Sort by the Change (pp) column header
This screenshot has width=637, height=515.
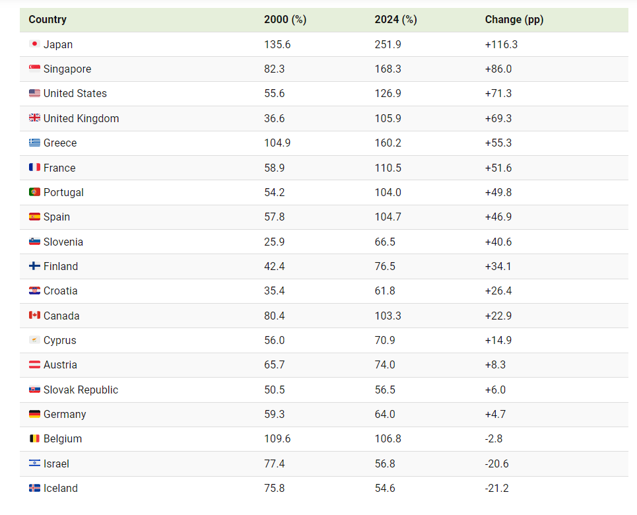pyautogui.click(x=514, y=20)
